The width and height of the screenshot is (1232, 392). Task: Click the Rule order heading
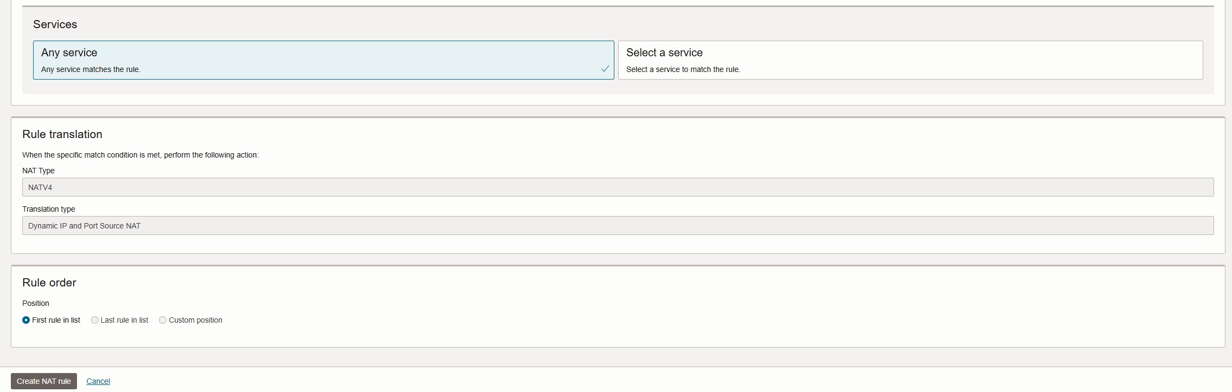[49, 283]
